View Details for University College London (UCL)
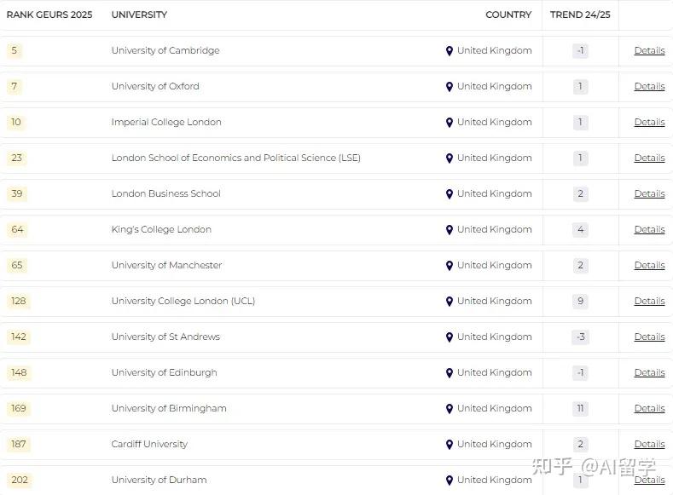Viewport: 673px width, 495px height. point(649,302)
